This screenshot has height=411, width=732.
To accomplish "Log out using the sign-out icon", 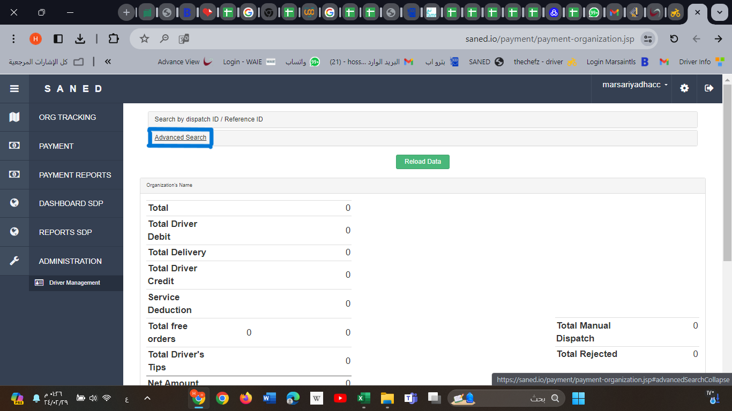I will 709,88.
